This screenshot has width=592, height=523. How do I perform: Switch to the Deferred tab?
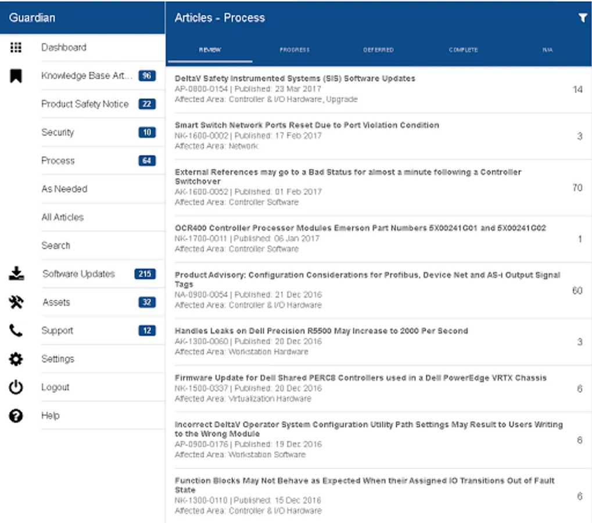click(x=378, y=50)
